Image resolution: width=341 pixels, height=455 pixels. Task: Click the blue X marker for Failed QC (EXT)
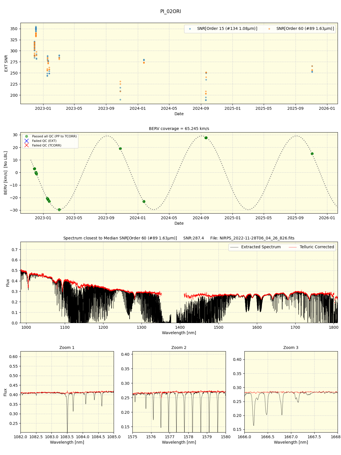[26, 141]
